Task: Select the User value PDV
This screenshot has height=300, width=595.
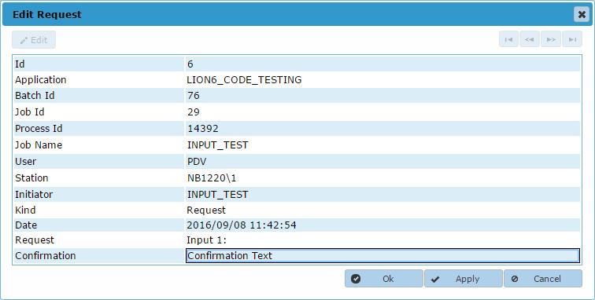Action: click(x=197, y=162)
